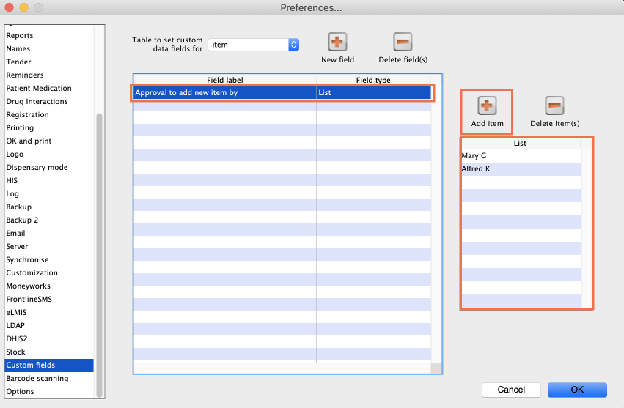Click the Field label column header
Screen dimensions: 624x408
tap(224, 80)
